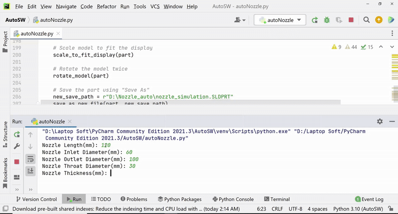The width and height of the screenshot is (398, 214).
Task: Click the tool window quick-access icon in status bar
Action: (x=5, y=209)
